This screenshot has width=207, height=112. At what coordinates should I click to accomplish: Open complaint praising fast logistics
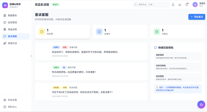coord(91,72)
